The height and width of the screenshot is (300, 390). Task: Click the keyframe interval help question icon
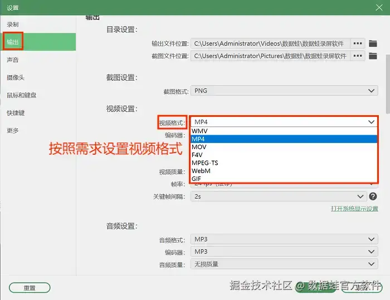click(x=373, y=196)
